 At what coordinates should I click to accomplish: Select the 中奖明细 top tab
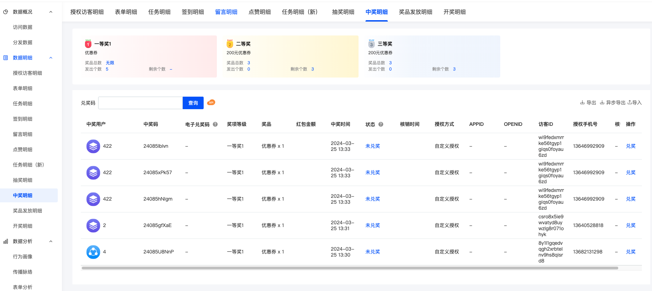click(x=377, y=12)
